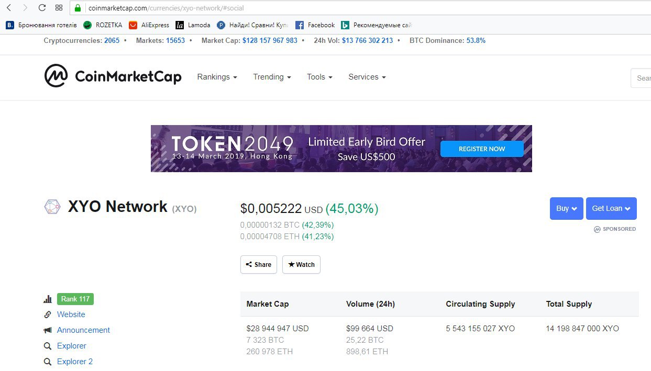Image resolution: width=651 pixels, height=371 pixels.
Task: Click the XYO Network title text
Action: (118, 206)
